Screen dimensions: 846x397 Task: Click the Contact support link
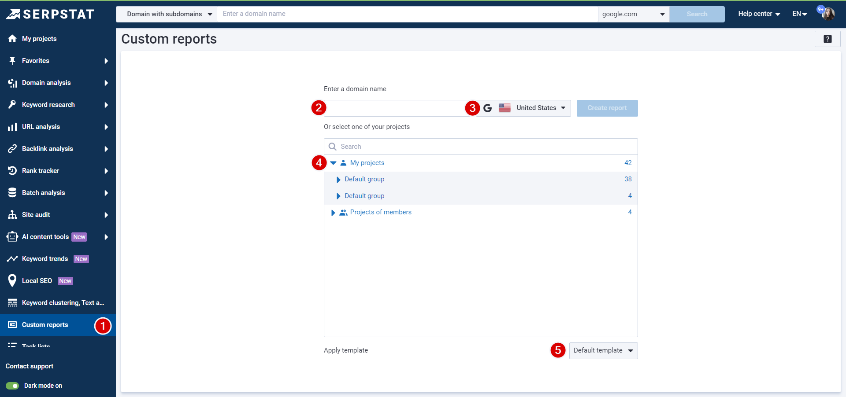[29, 366]
